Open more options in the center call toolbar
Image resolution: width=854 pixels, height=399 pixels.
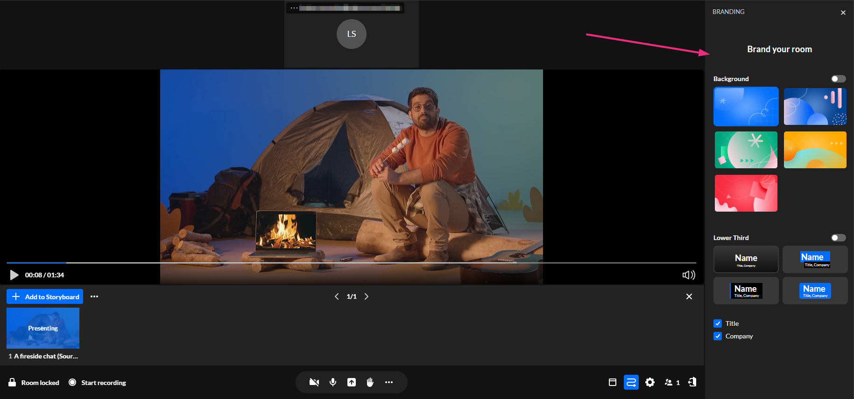(x=389, y=382)
